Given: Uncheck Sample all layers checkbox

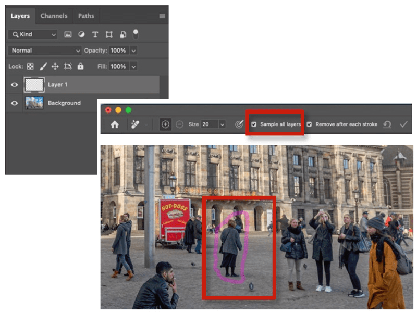Looking at the screenshot, I should (x=254, y=124).
